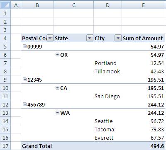166x150 pixels.
Task: Select row 10 header
Action: click(5, 88)
